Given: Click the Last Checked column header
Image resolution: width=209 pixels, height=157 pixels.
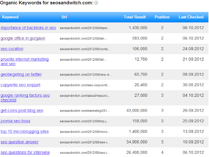Looking at the screenshot, I should (x=191, y=17).
